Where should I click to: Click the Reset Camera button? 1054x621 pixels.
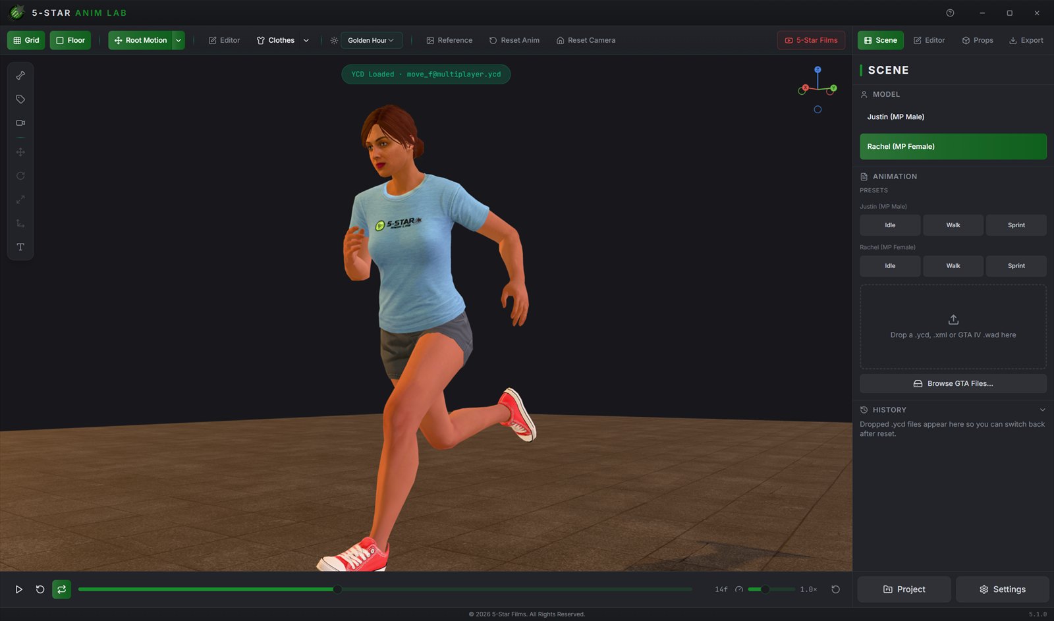pos(586,40)
